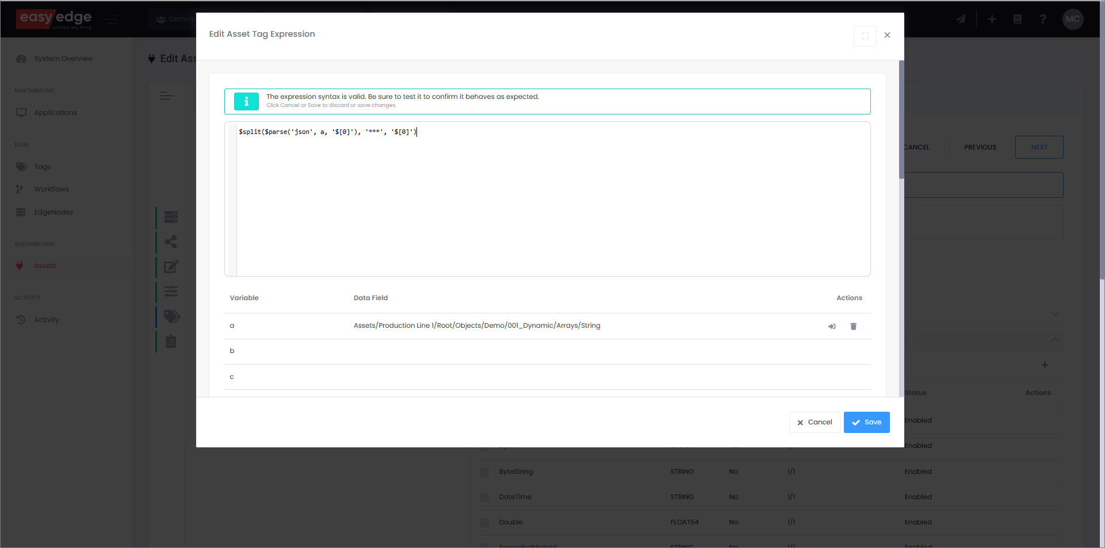The width and height of the screenshot is (1105, 548).
Task: Check the ByteString row checkbox
Action: pos(484,472)
